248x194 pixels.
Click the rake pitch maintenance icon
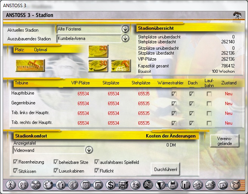(x=30, y=66)
